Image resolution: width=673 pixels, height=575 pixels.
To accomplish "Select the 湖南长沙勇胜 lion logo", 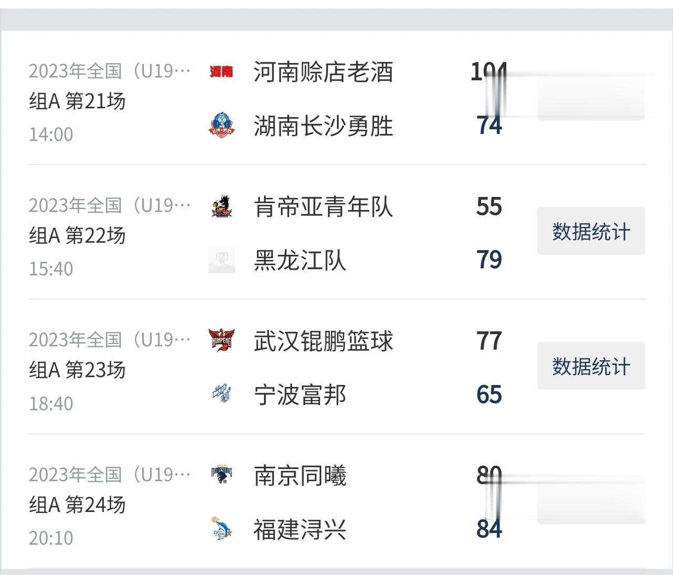I will [x=221, y=126].
